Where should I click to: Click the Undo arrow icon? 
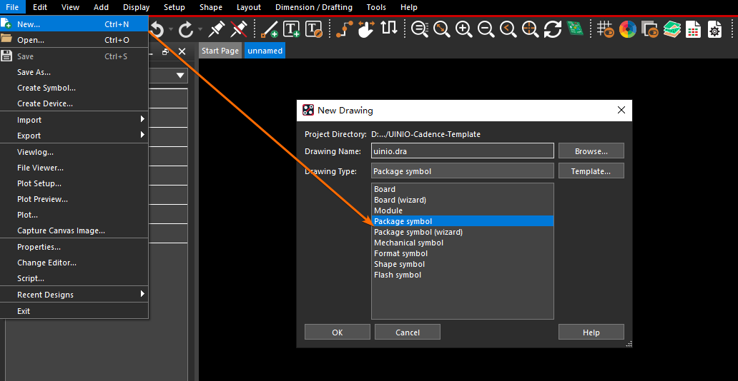pos(157,29)
